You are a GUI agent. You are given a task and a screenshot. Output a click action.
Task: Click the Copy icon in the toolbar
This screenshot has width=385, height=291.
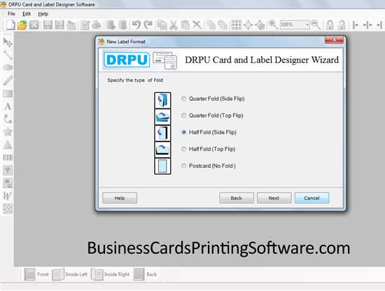tap(162, 24)
